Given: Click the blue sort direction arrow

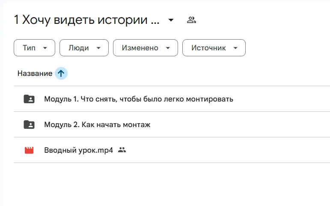Looking at the screenshot, I should pyautogui.click(x=61, y=73).
